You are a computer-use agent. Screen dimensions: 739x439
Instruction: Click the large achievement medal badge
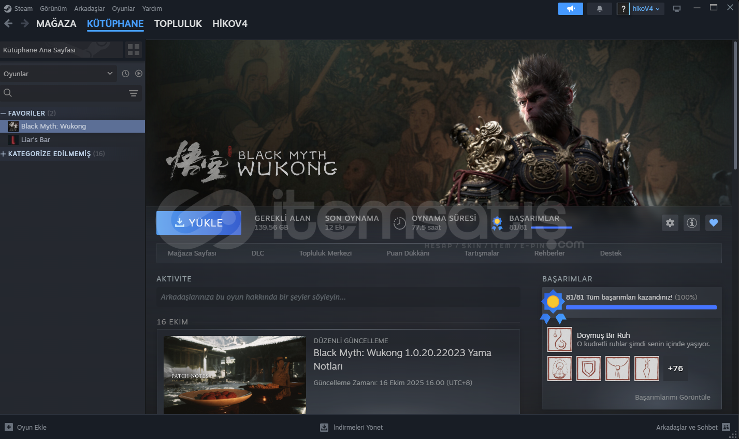[553, 306]
